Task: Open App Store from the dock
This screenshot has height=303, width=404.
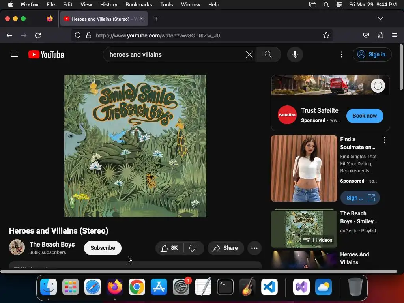Action: pyautogui.click(x=159, y=287)
